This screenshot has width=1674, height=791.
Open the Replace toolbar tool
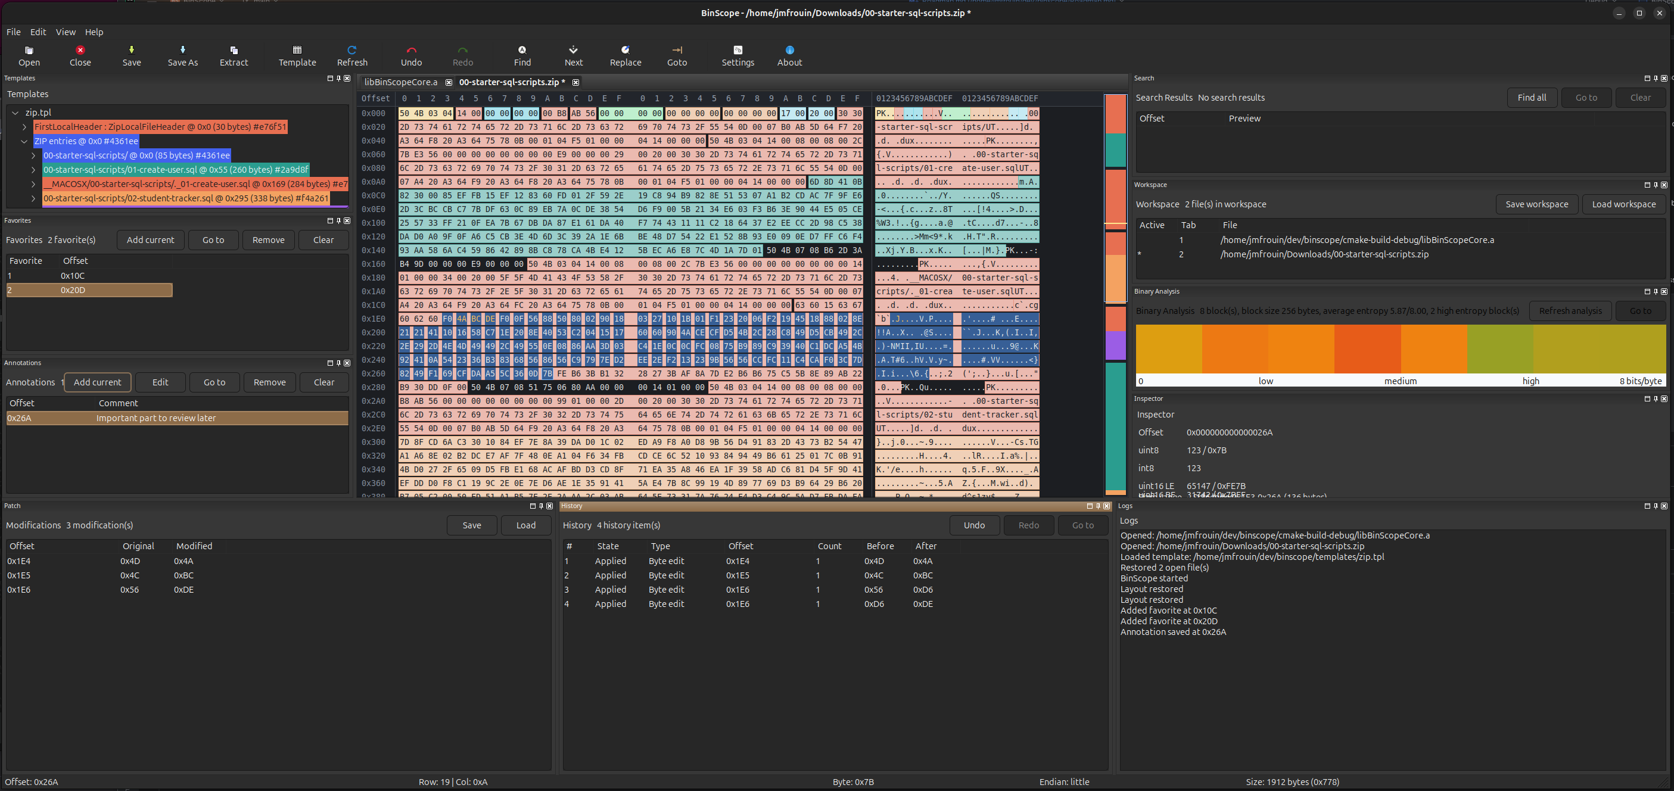(x=625, y=56)
